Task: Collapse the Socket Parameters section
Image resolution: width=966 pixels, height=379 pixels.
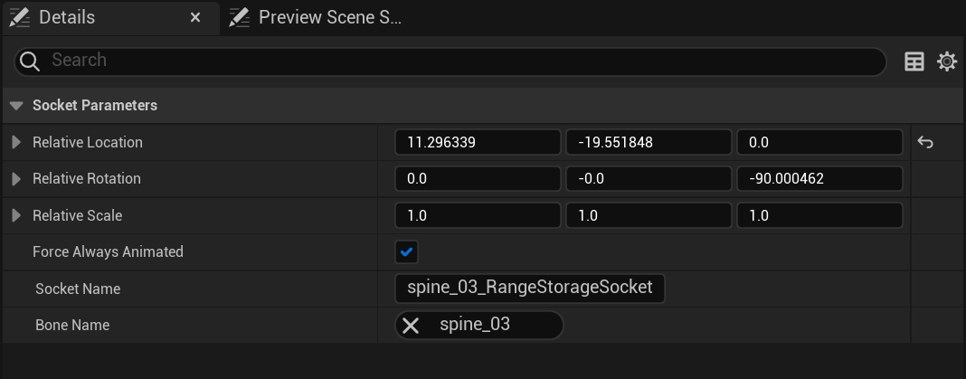Action: 16,106
